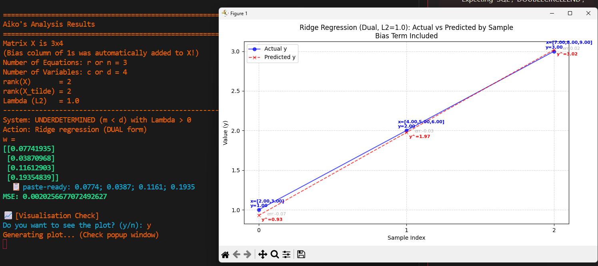Close the Figure 1 window
This screenshot has height=266, width=598.
click(x=588, y=13)
